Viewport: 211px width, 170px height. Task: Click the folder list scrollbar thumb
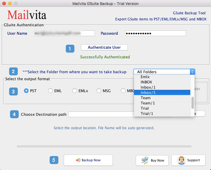click(x=193, y=103)
